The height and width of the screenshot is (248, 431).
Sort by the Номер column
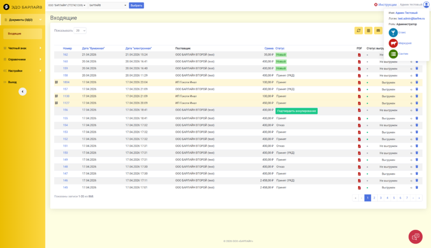coord(67,48)
